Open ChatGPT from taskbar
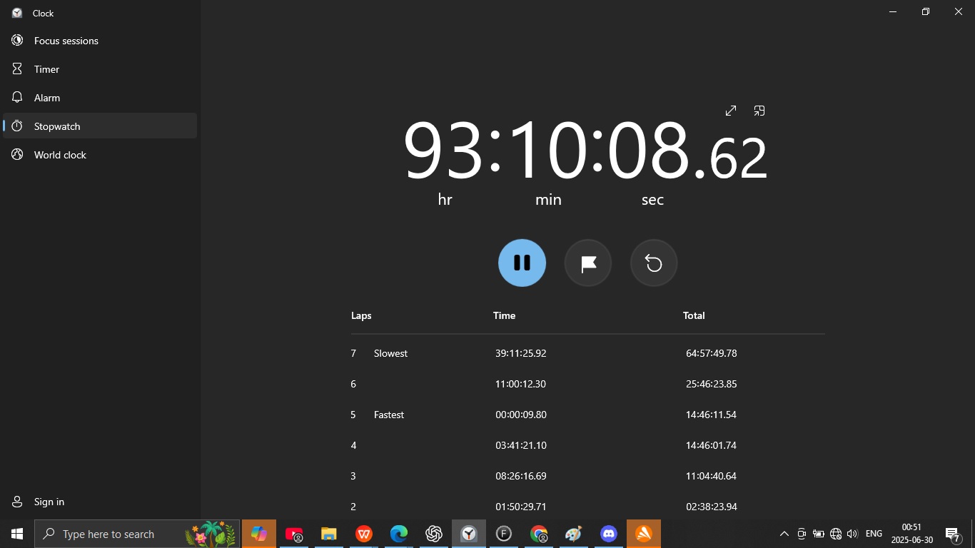The image size is (975, 548). click(x=434, y=534)
